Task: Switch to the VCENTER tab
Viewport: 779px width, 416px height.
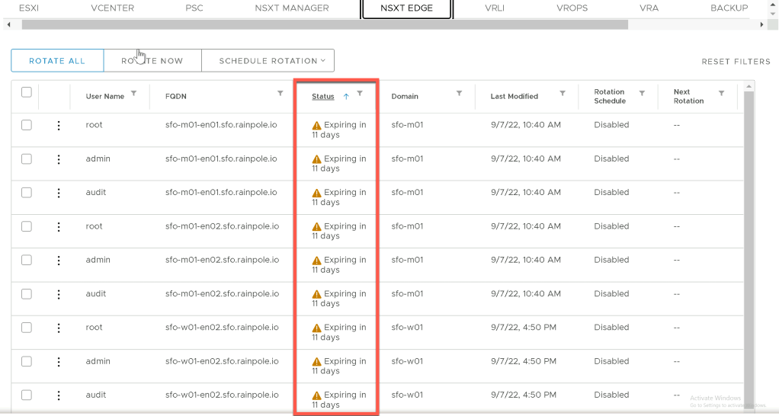Action: 112,8
